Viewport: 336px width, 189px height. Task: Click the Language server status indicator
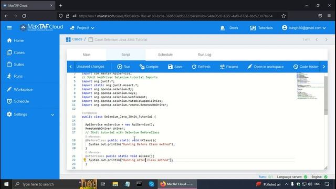pos(292,177)
